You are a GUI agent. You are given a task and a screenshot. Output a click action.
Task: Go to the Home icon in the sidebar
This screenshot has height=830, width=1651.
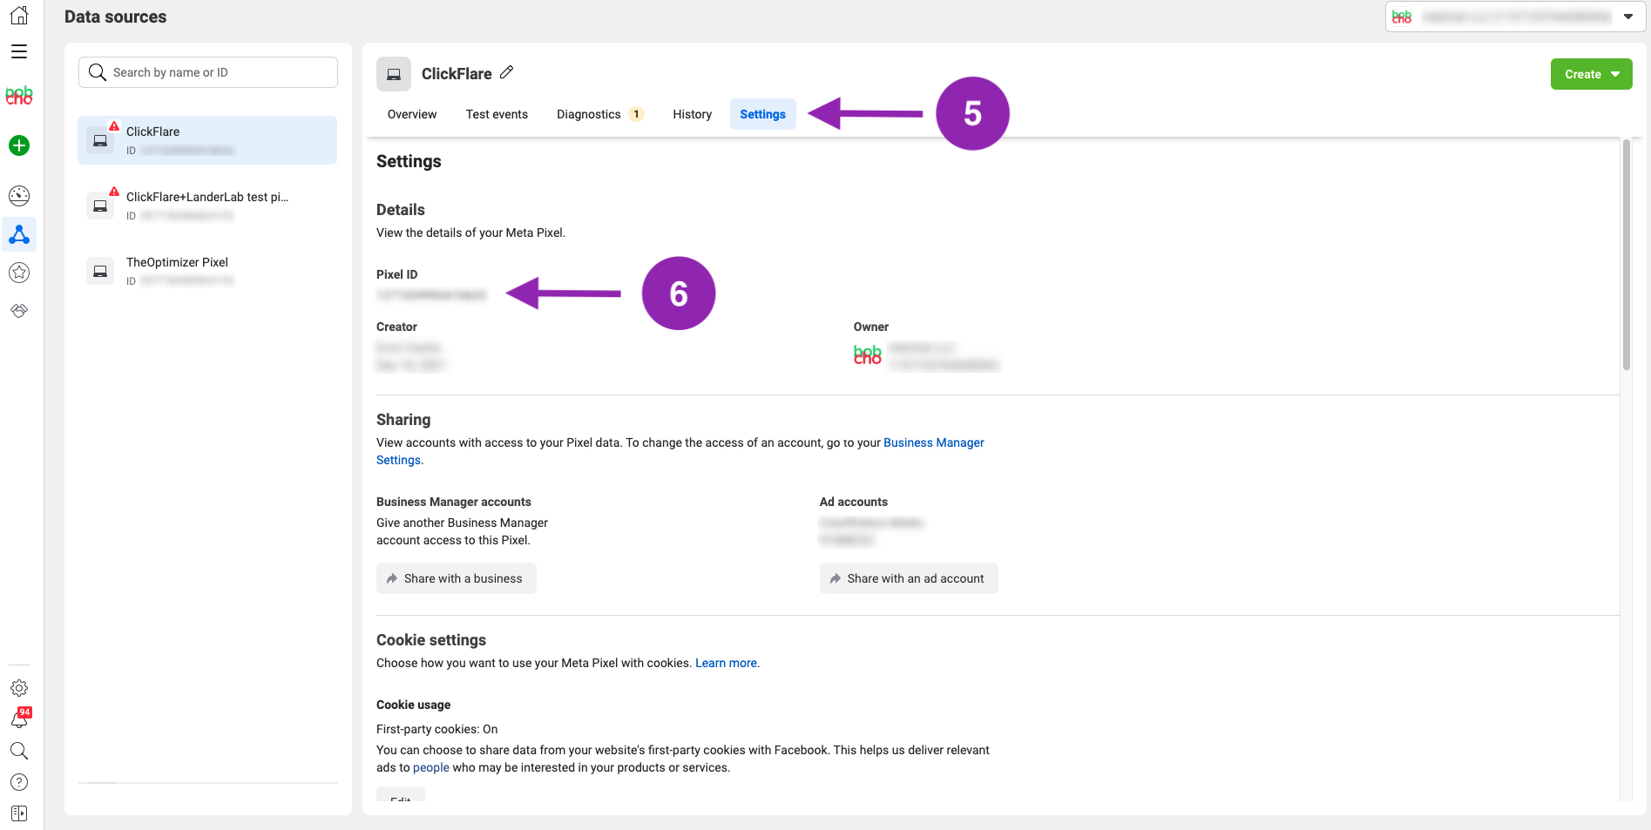point(19,16)
